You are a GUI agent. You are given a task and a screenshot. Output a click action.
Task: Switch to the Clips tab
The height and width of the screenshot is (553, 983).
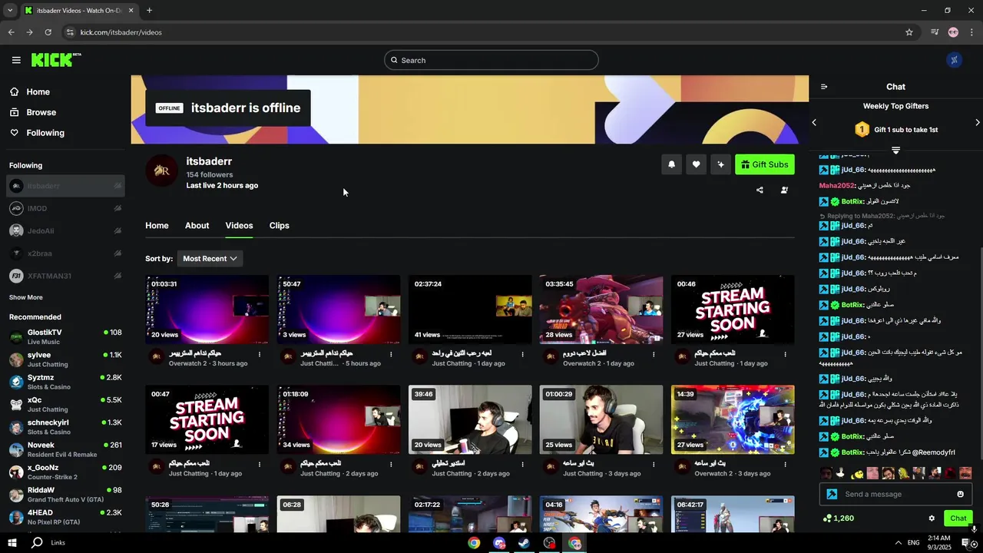[279, 225]
